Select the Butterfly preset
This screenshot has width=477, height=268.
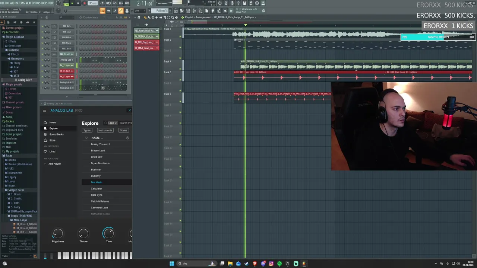(x=96, y=176)
